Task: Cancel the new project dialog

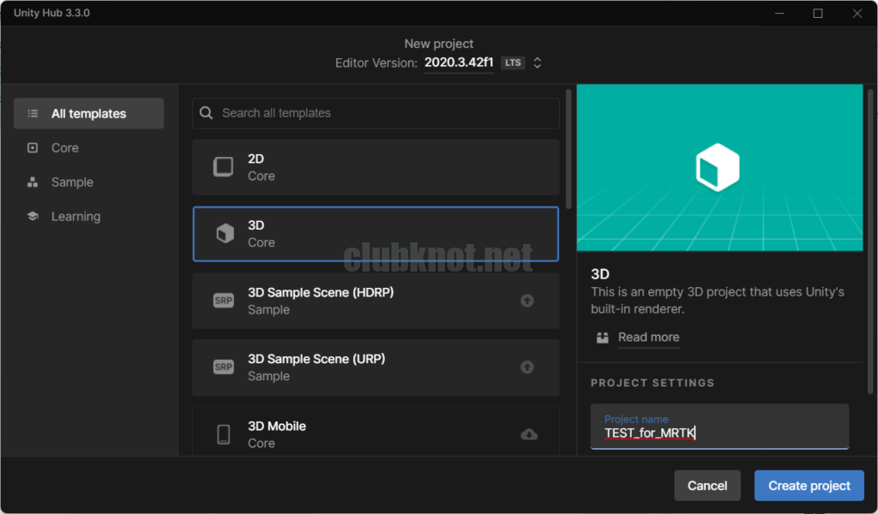Action: pos(707,486)
